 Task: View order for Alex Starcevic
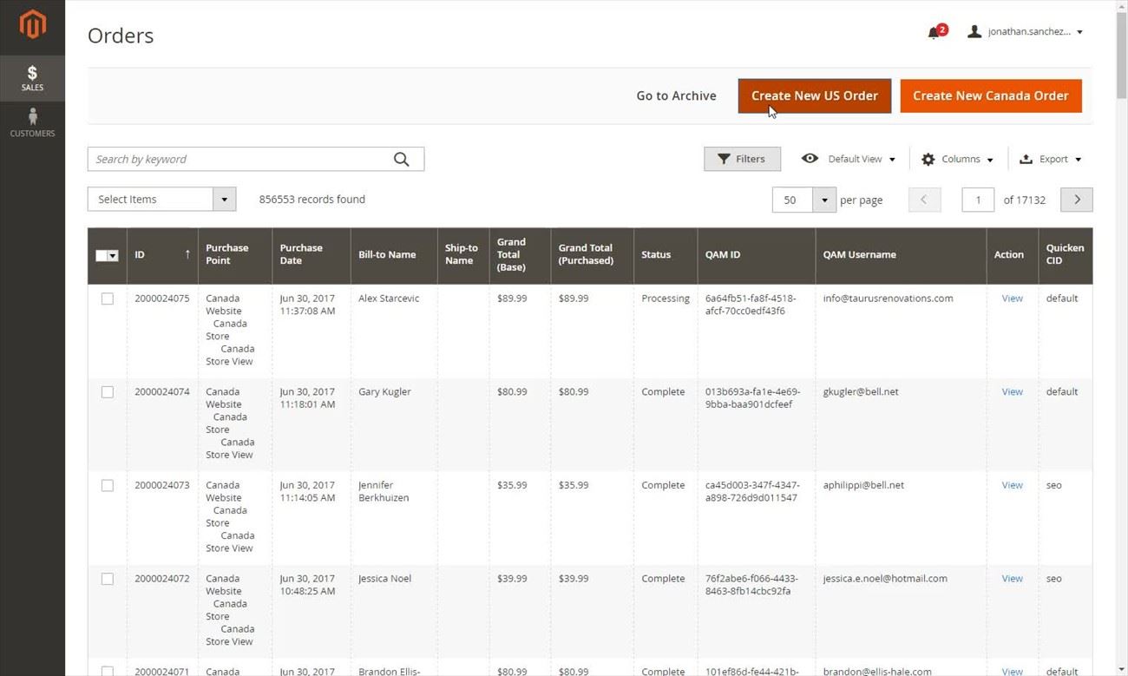(1012, 299)
